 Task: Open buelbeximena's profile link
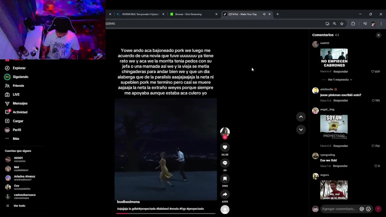click(128, 202)
